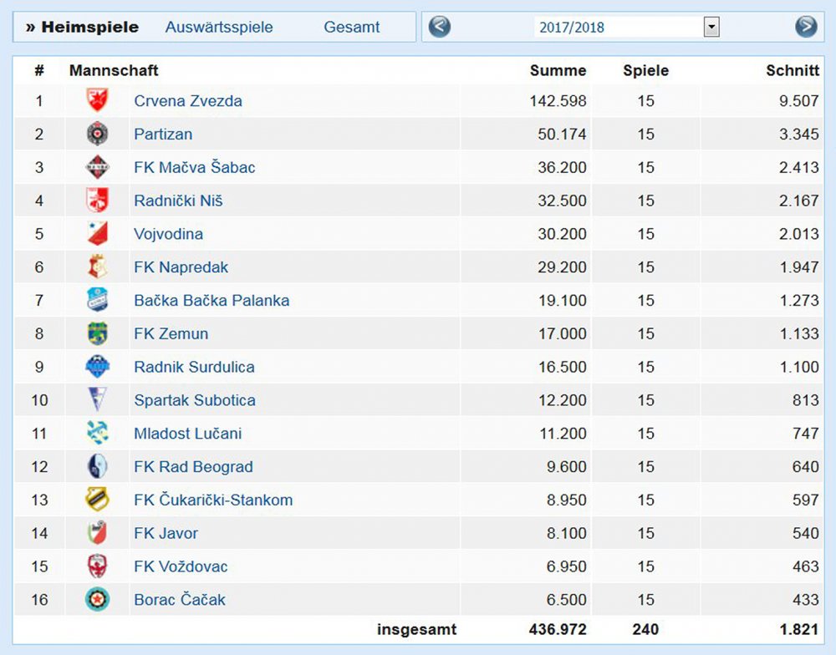Select the 2017/2018 season combo box
Image resolution: width=836 pixels, height=655 pixels.
627,27
